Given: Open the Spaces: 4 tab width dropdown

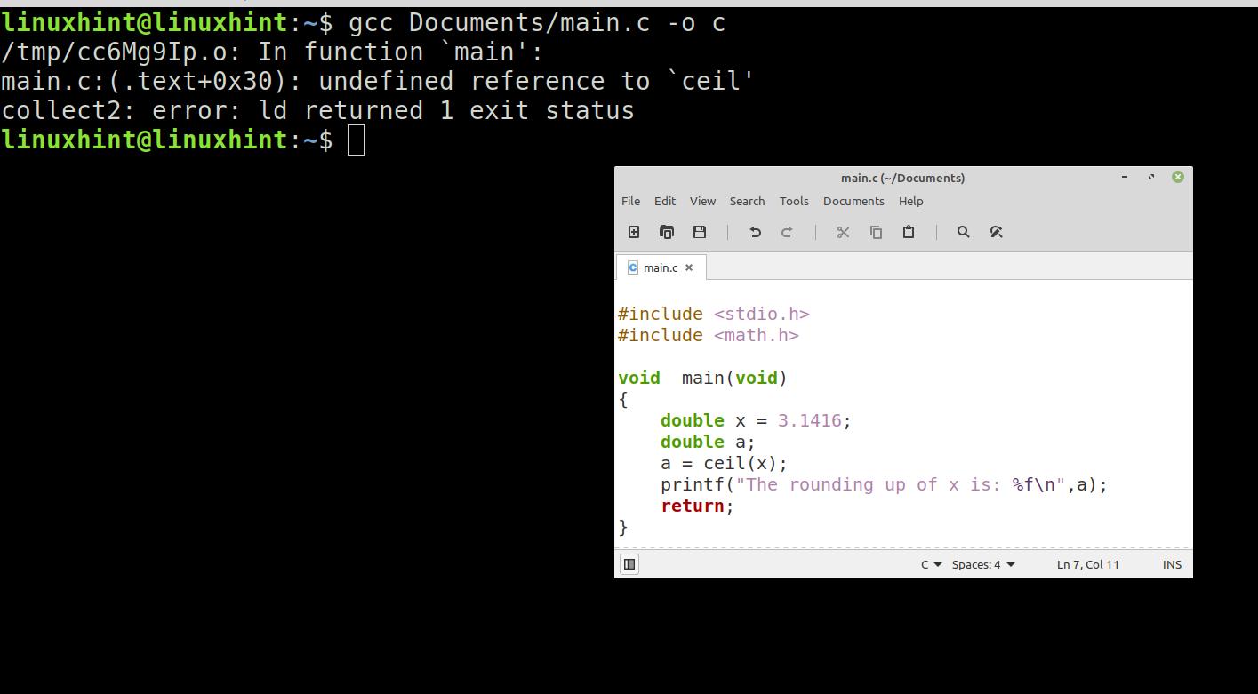Looking at the screenshot, I should click(x=983, y=564).
